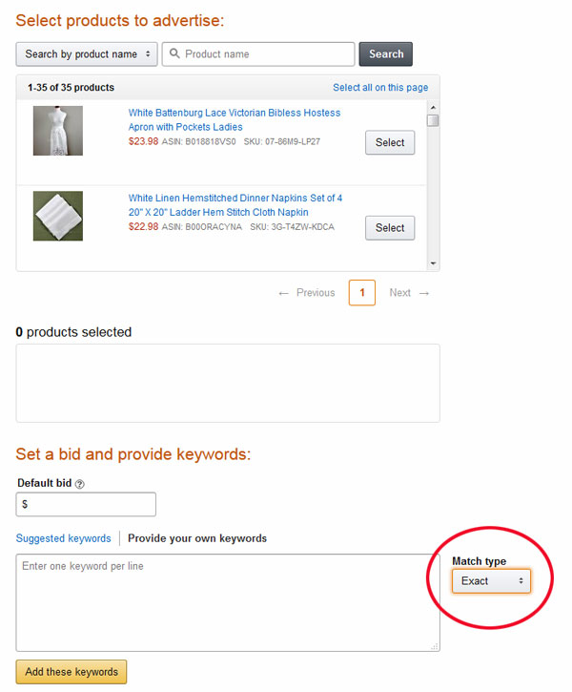The height and width of the screenshot is (692, 572).
Task: Click the dark Search button
Action: point(386,54)
